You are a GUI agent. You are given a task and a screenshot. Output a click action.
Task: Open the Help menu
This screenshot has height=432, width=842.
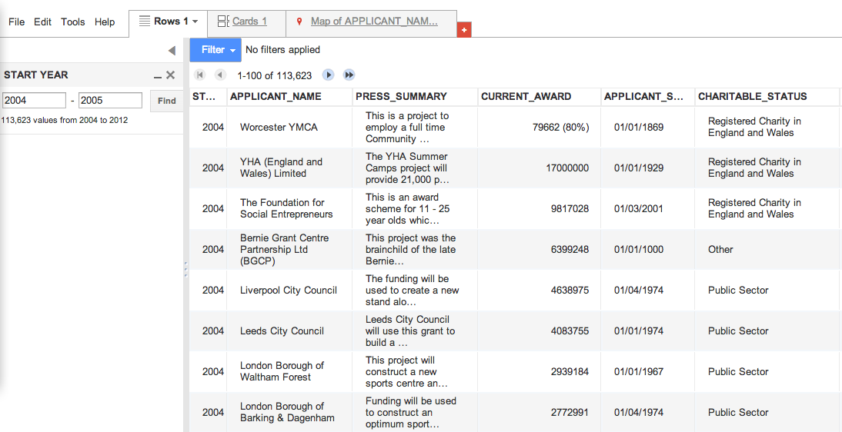105,22
